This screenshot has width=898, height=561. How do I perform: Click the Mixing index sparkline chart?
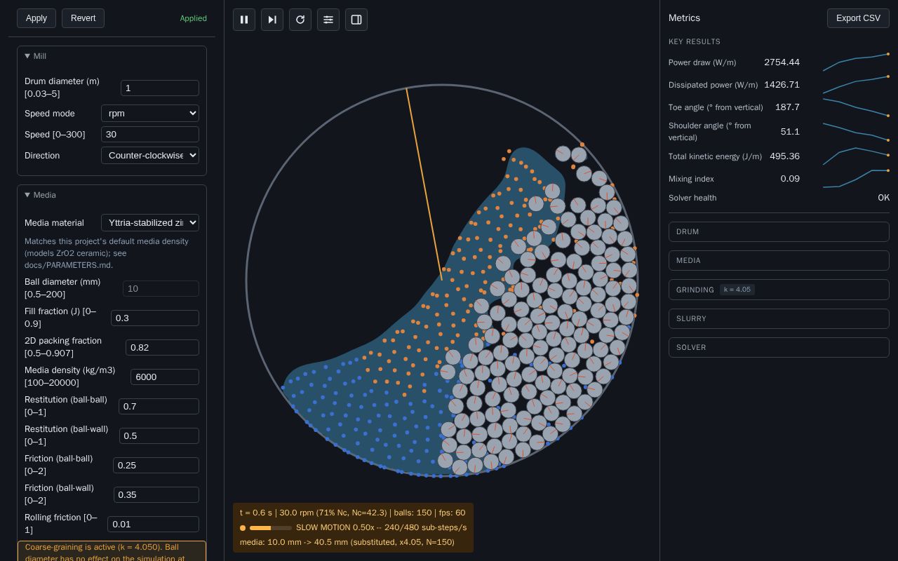tap(856, 179)
